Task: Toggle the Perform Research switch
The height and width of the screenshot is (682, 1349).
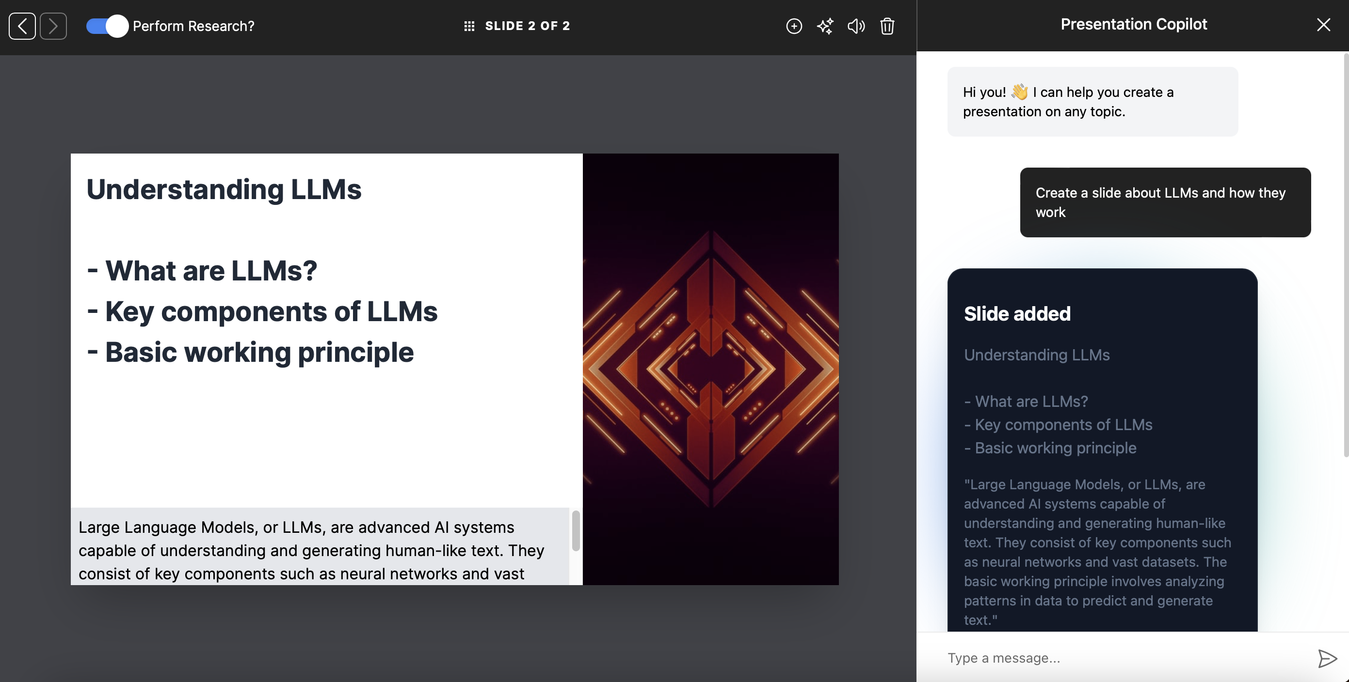Action: pyautogui.click(x=107, y=26)
